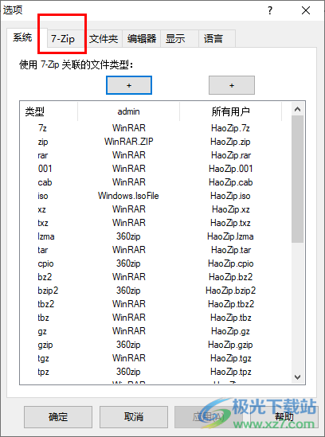Screen dimensions: 325x437
Task: Sort by the 类型 column header
Action: [49, 111]
